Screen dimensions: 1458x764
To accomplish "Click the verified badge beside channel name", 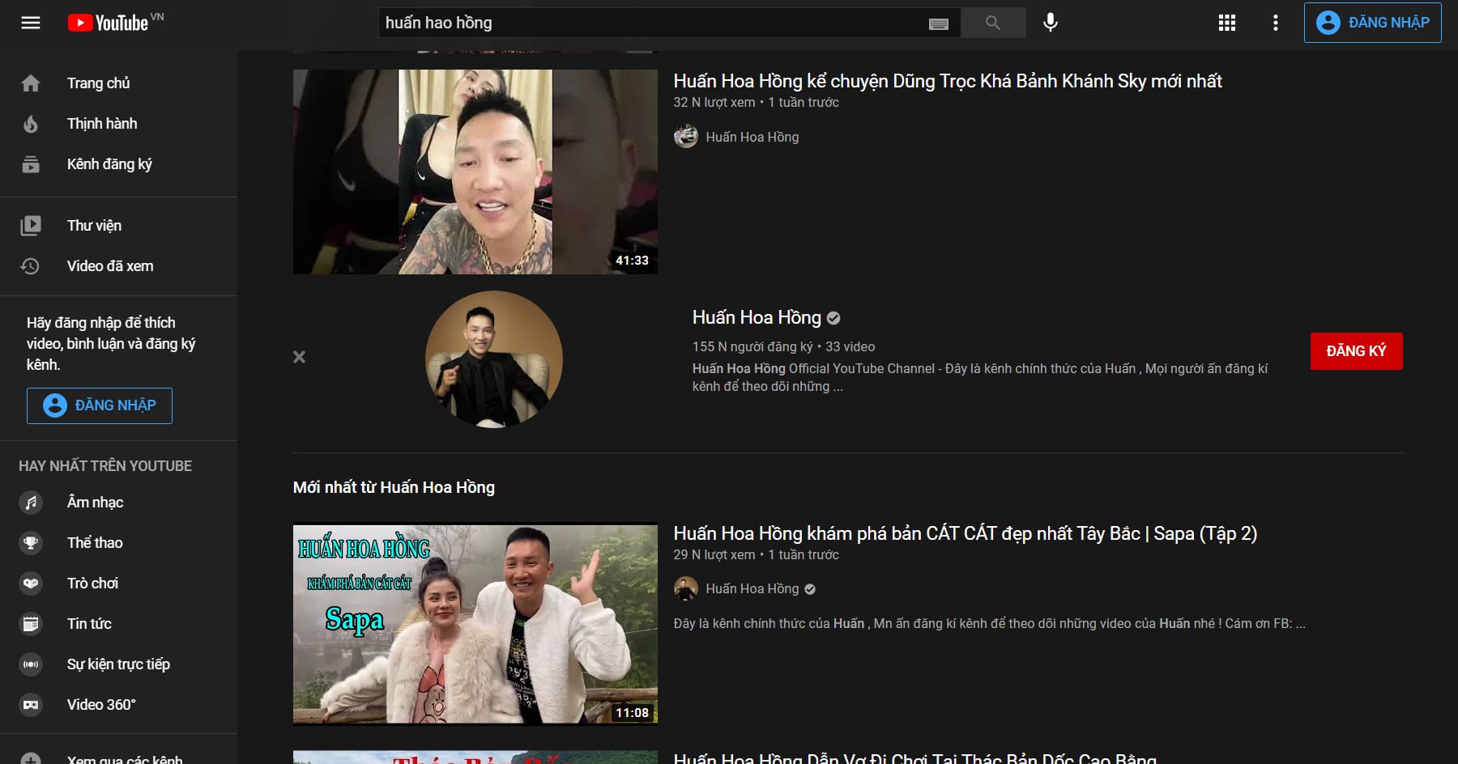I will tap(833, 318).
